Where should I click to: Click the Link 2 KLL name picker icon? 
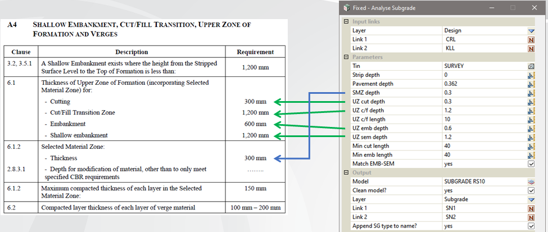[x=531, y=48]
